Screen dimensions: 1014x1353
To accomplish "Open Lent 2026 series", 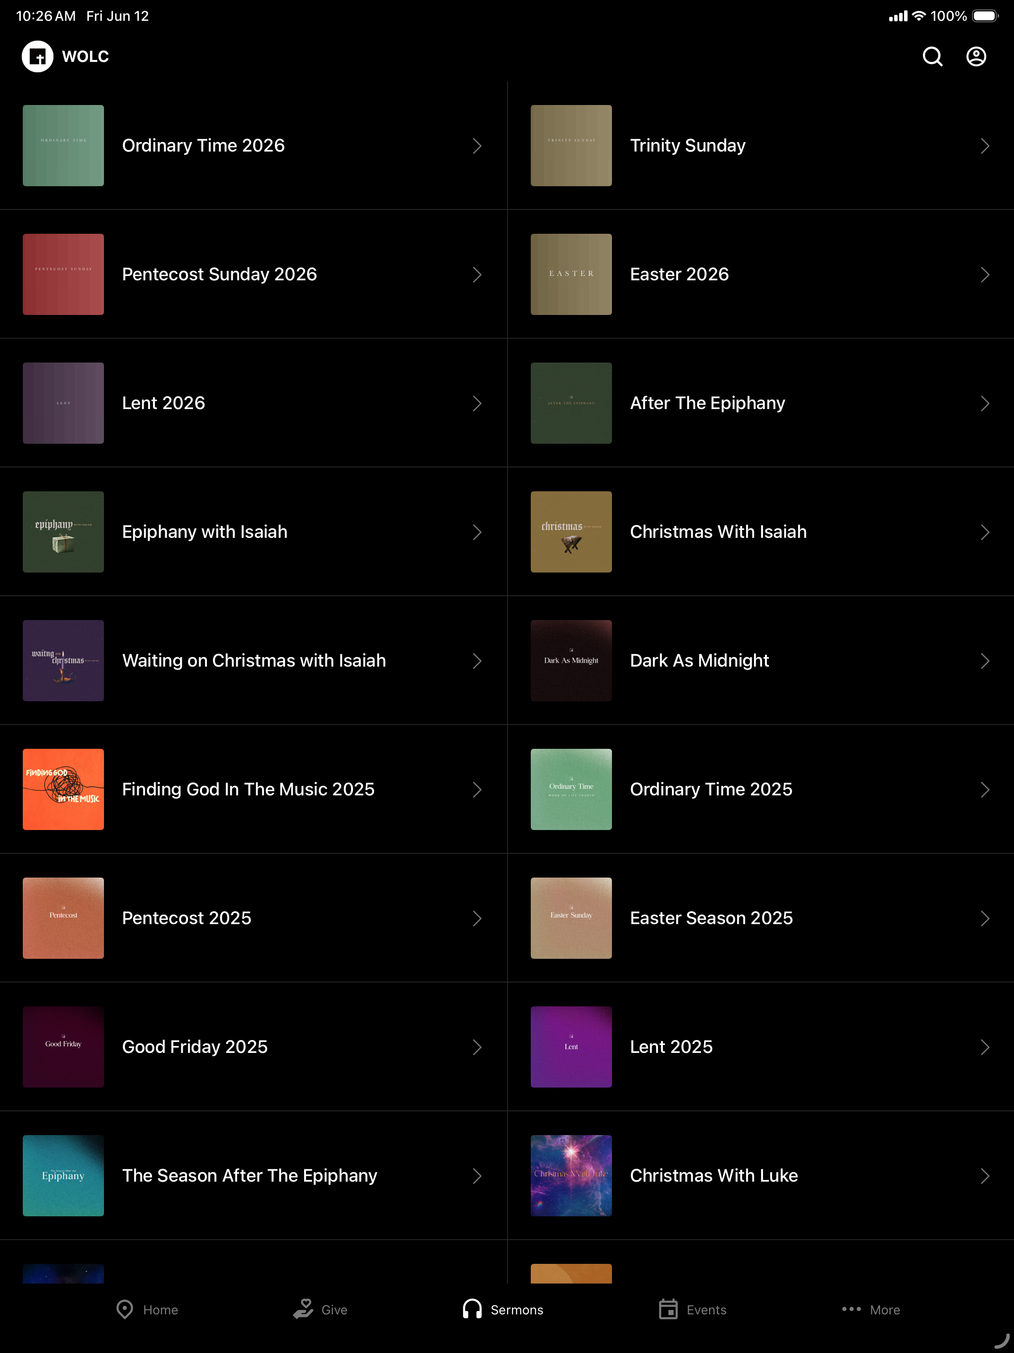I will (x=253, y=403).
